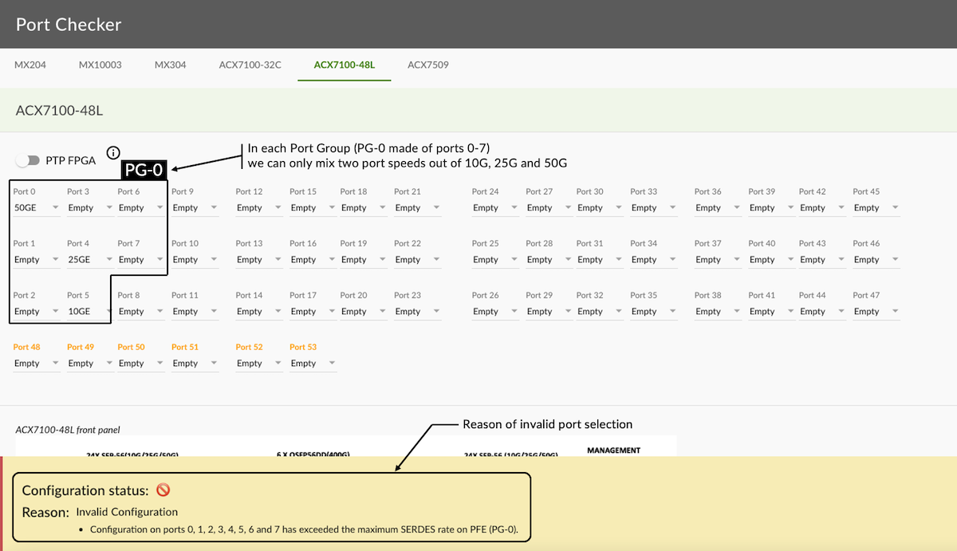
Task: Select the ACX7509 tab
Action: (428, 65)
